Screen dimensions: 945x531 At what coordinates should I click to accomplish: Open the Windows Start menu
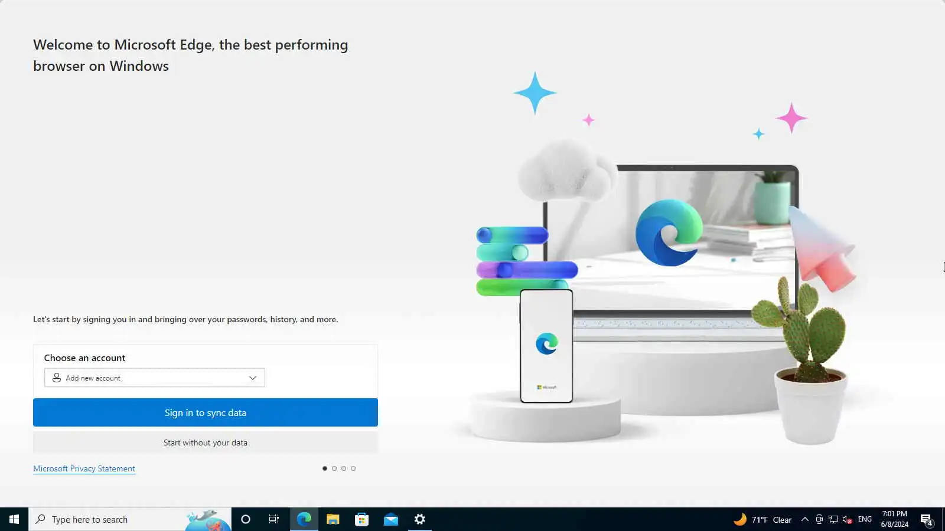14,519
